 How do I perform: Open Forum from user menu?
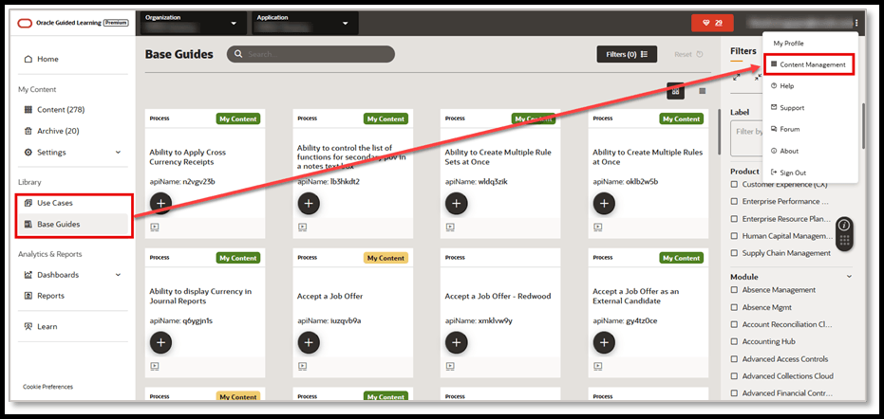tap(784, 129)
